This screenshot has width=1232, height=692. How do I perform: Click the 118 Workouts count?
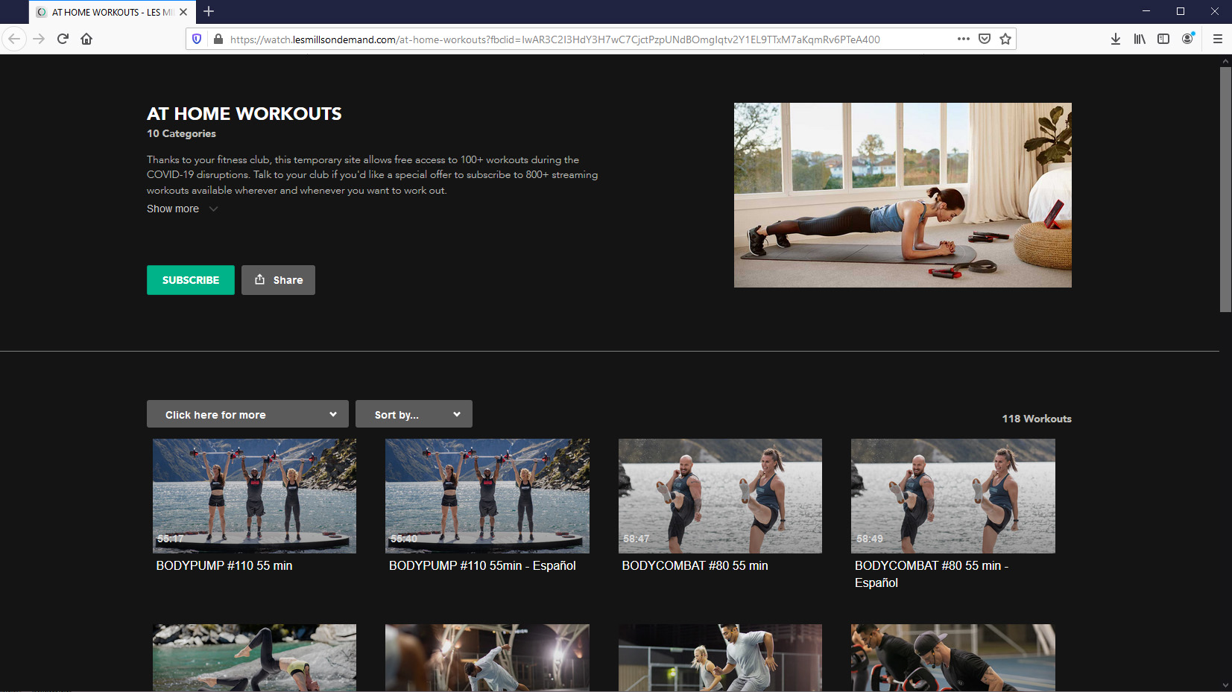1037,419
